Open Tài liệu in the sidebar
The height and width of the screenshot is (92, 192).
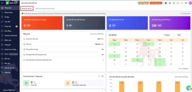(x=10, y=17)
